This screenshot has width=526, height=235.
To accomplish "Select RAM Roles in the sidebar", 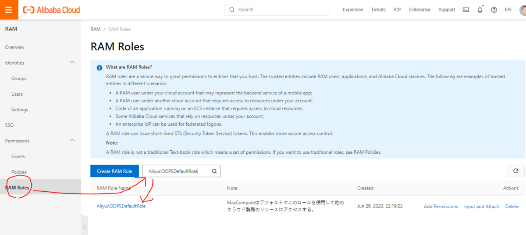I will click(x=40, y=188).
